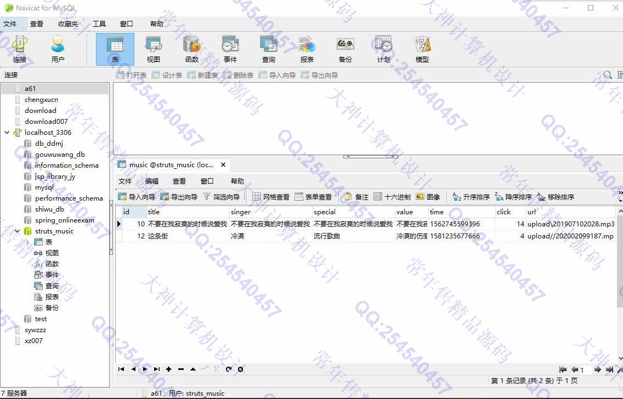Click the stop loading button
Image resolution: width=623 pixels, height=399 pixels.
(240, 369)
